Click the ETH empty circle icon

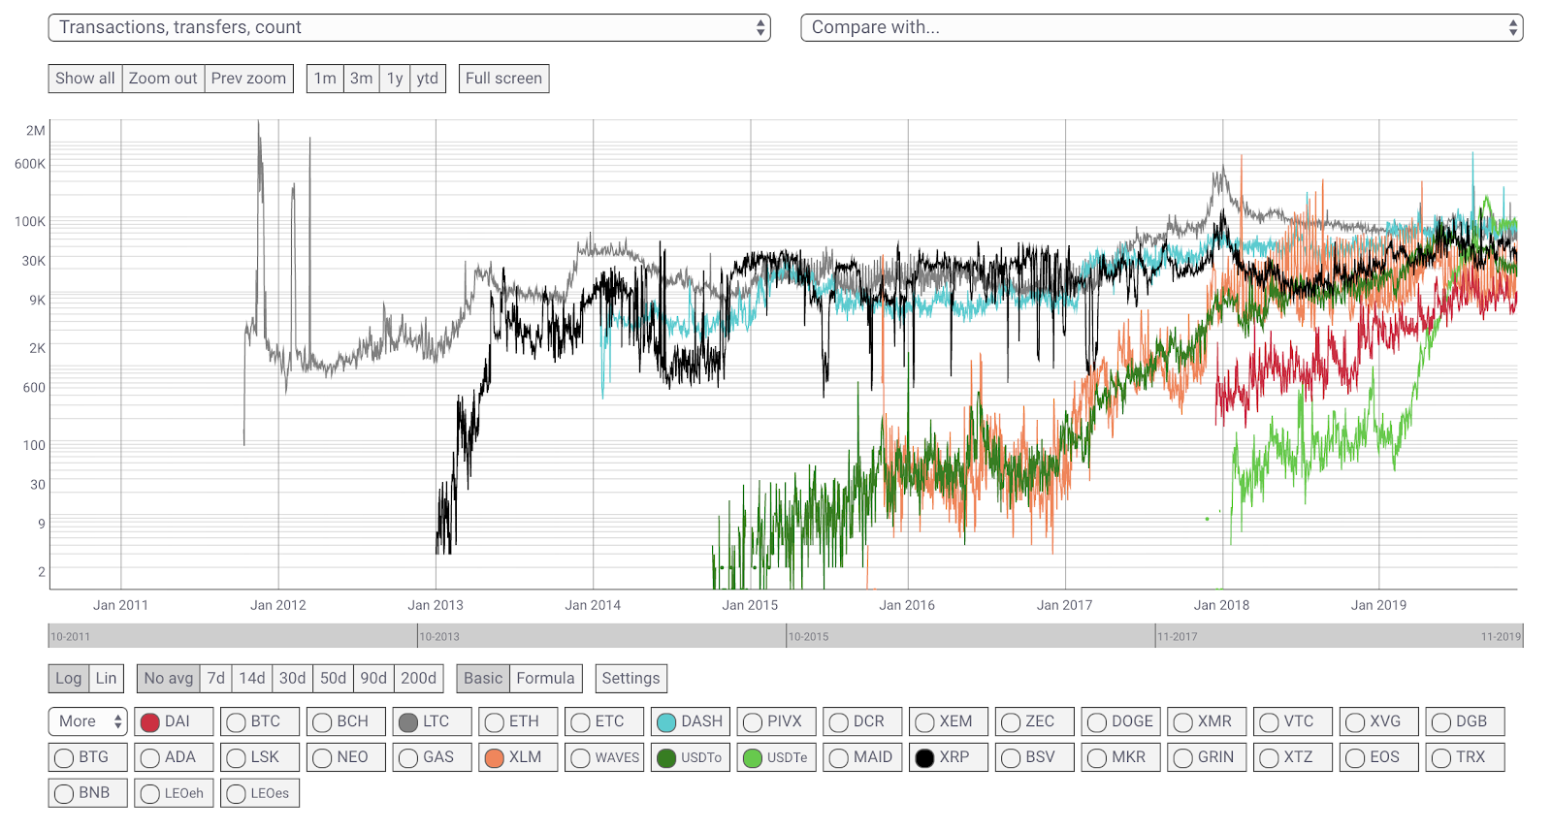coord(495,722)
